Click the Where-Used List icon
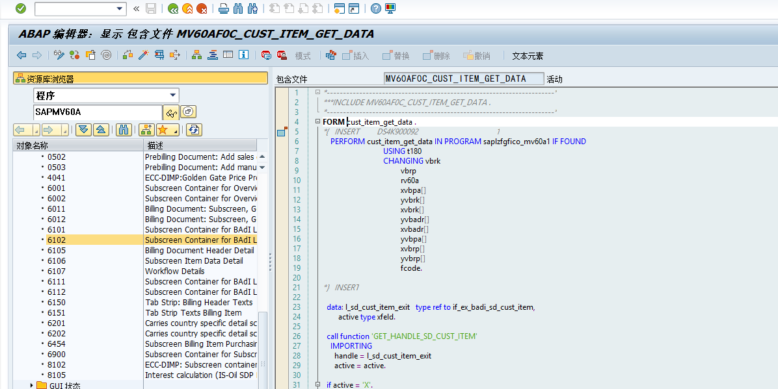Image resolution: width=778 pixels, height=389 pixels. [x=159, y=55]
